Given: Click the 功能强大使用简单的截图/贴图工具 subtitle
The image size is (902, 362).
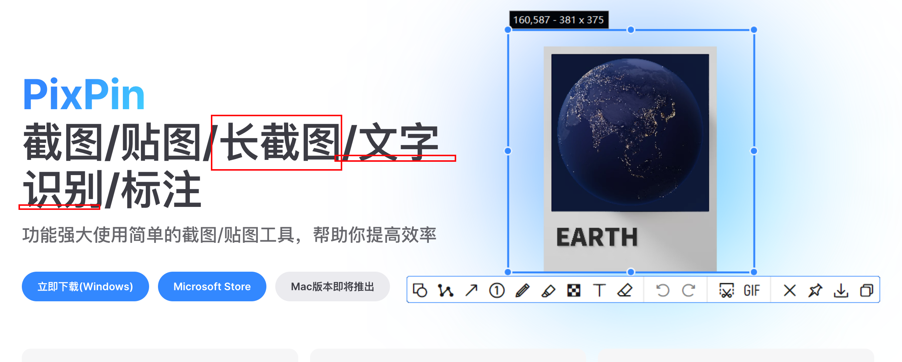Looking at the screenshot, I should pyautogui.click(x=159, y=235).
